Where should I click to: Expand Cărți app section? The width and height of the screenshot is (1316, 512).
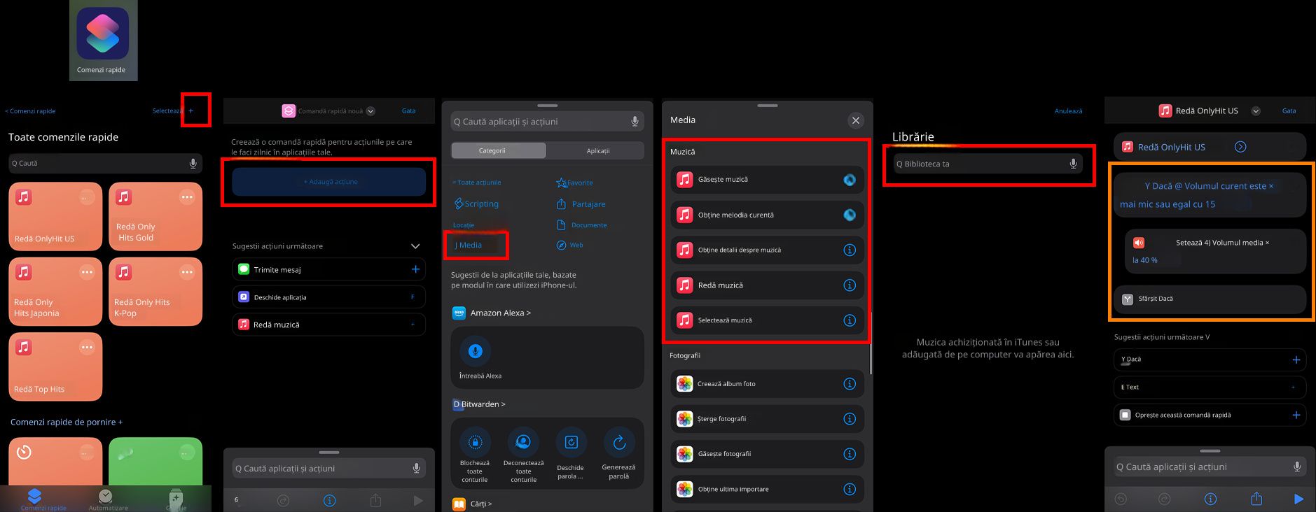point(472,504)
